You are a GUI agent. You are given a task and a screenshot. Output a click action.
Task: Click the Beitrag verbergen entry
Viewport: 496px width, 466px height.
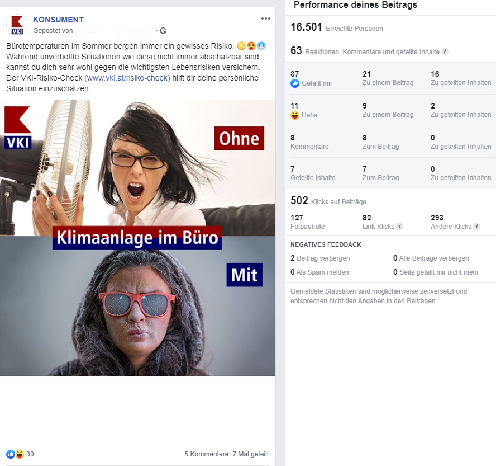(320, 258)
